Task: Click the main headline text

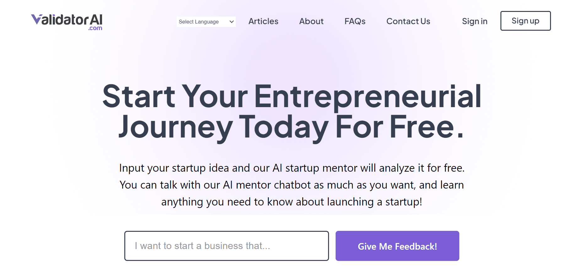Action: [x=291, y=111]
